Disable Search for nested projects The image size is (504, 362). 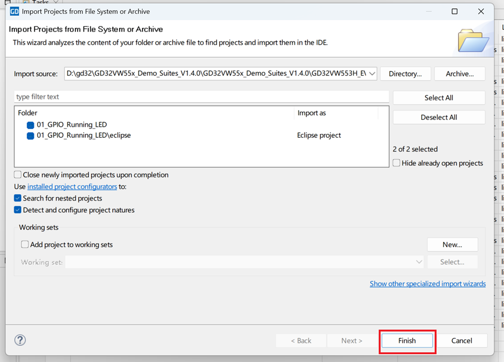tap(18, 198)
